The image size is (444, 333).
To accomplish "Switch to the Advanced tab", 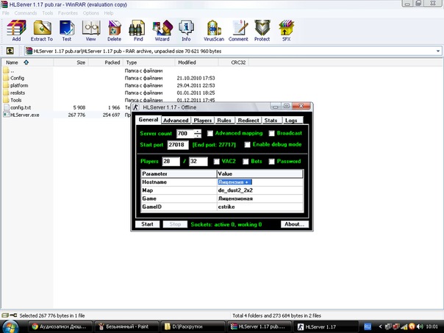I will click(x=176, y=121).
